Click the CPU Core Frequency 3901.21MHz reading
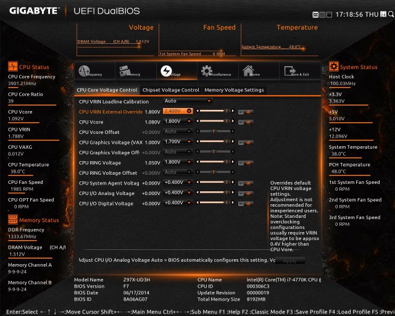 click(22, 83)
